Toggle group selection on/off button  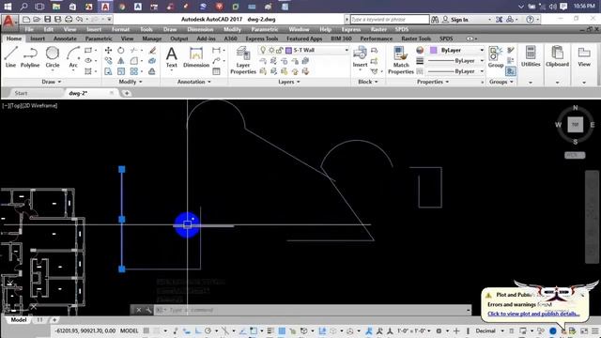point(511,71)
